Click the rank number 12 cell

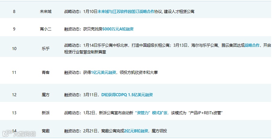point(14,95)
